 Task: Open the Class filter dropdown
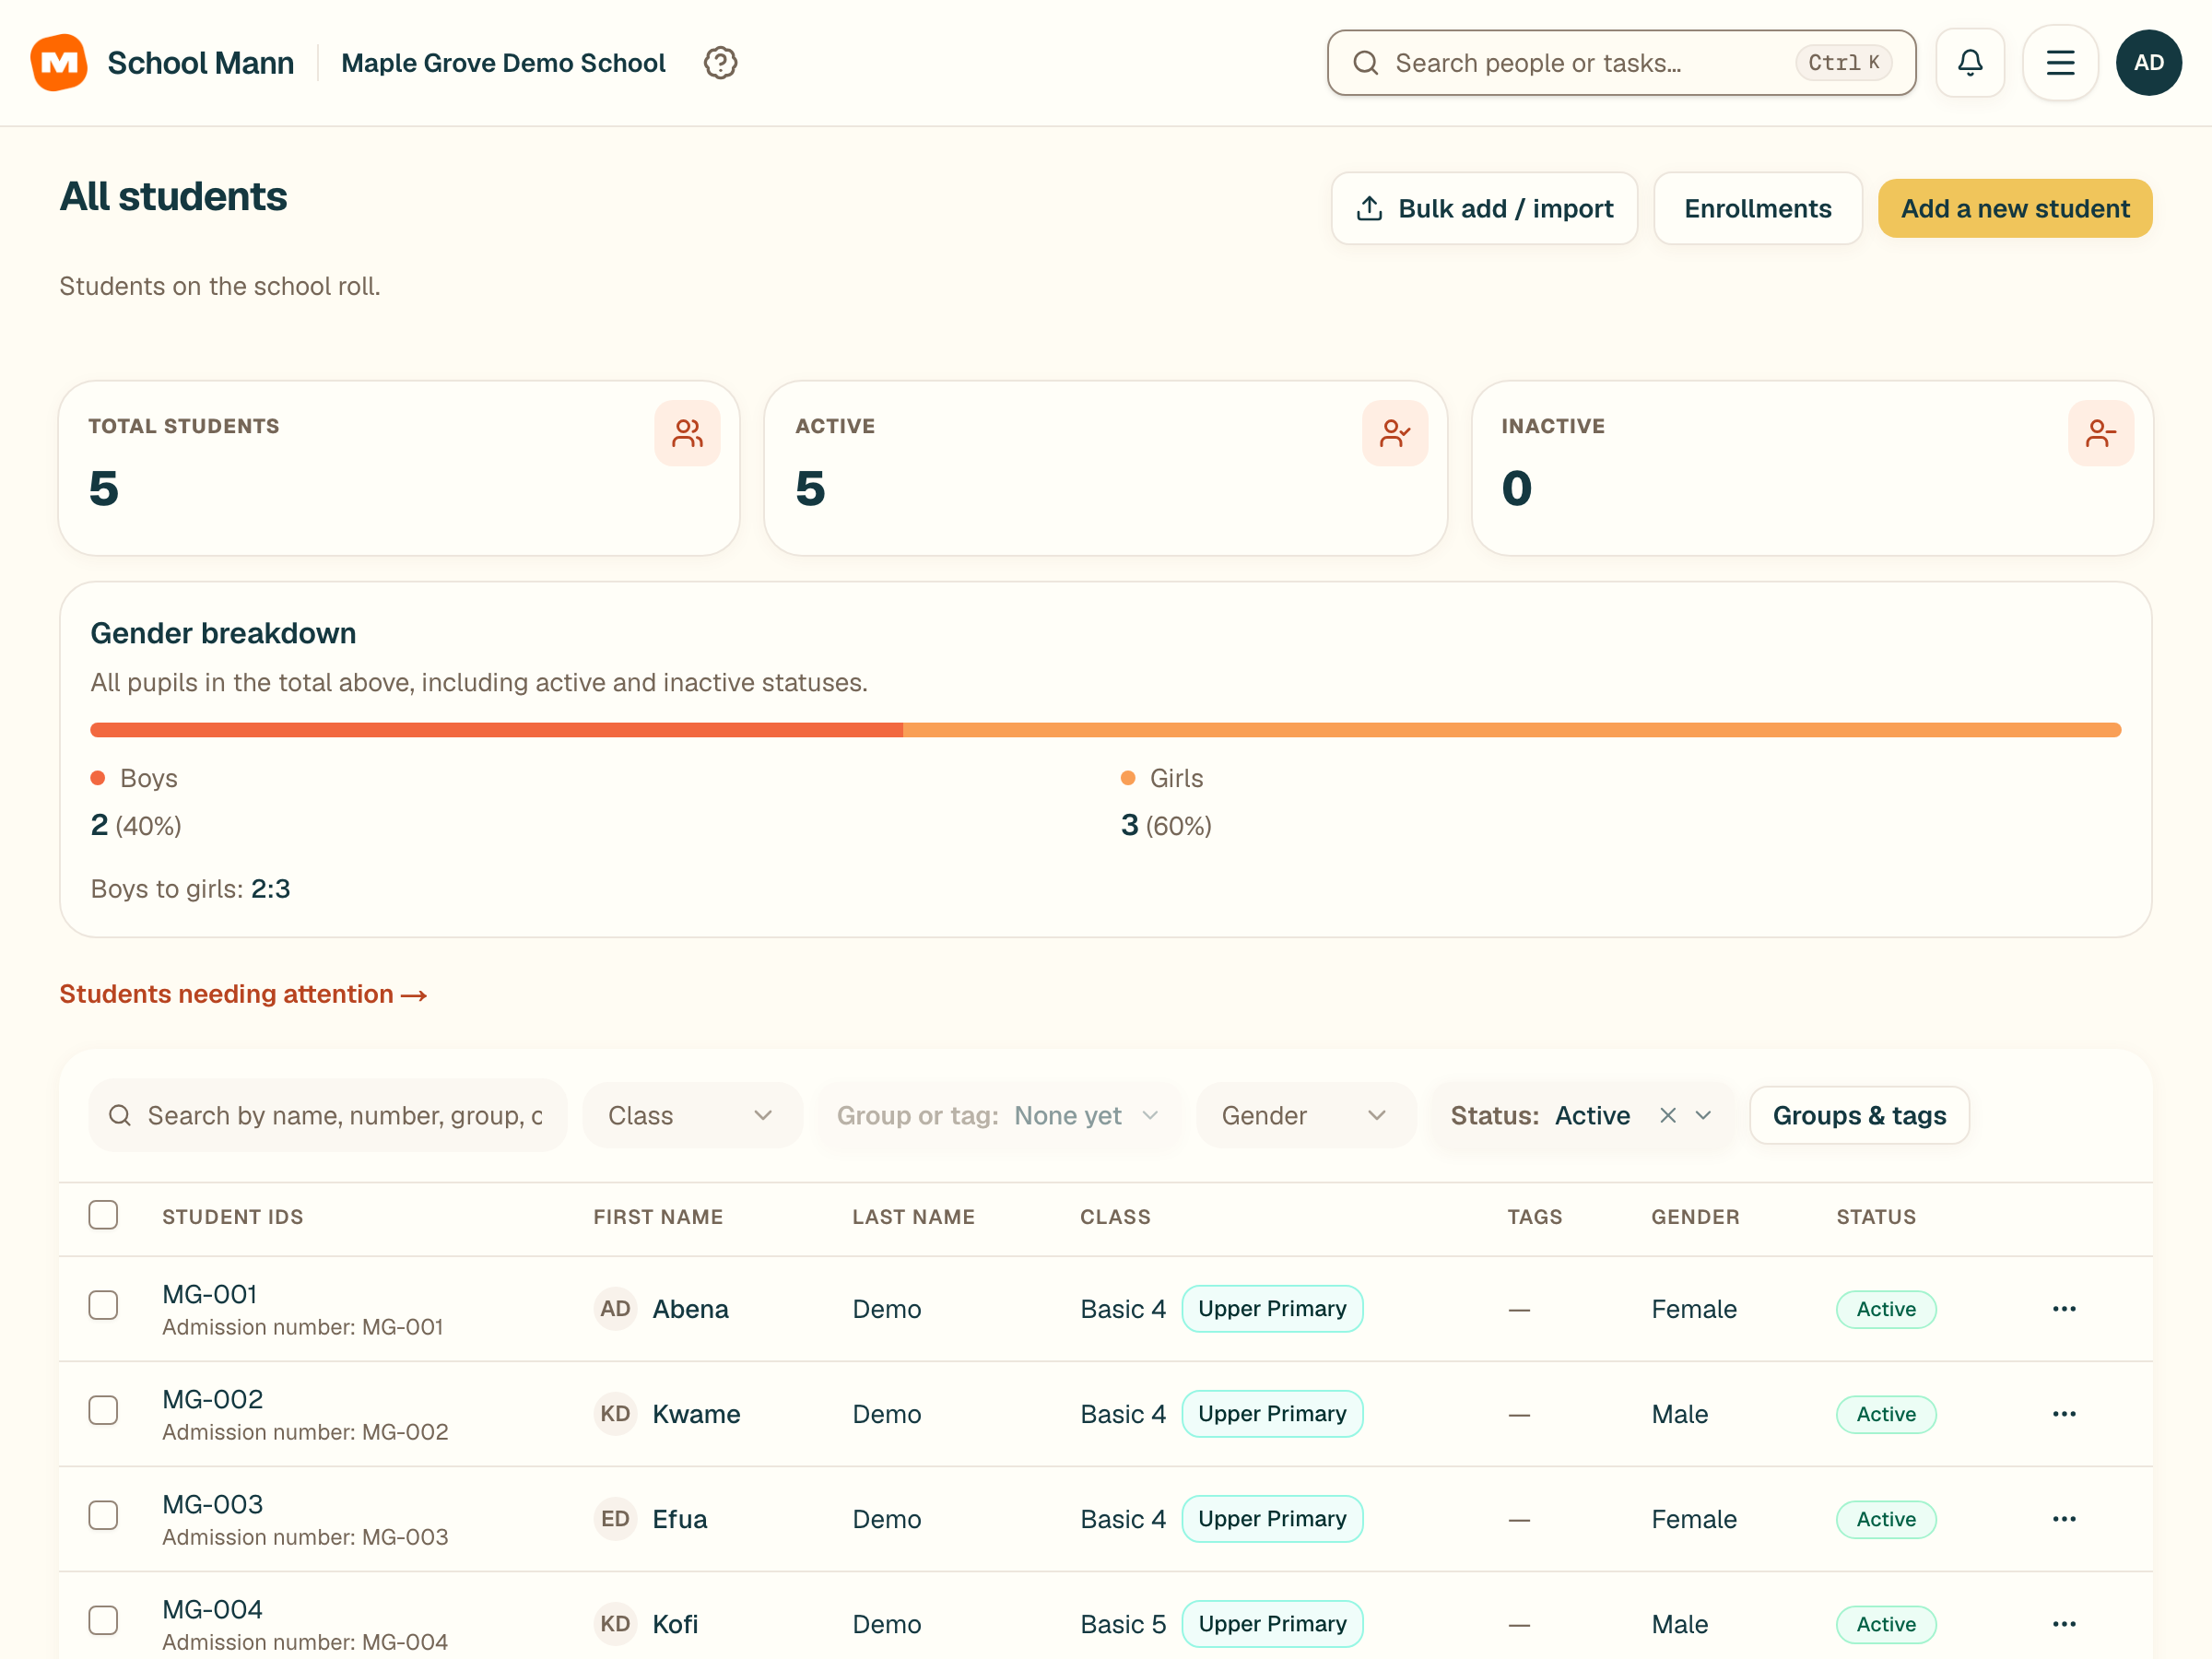tap(692, 1115)
